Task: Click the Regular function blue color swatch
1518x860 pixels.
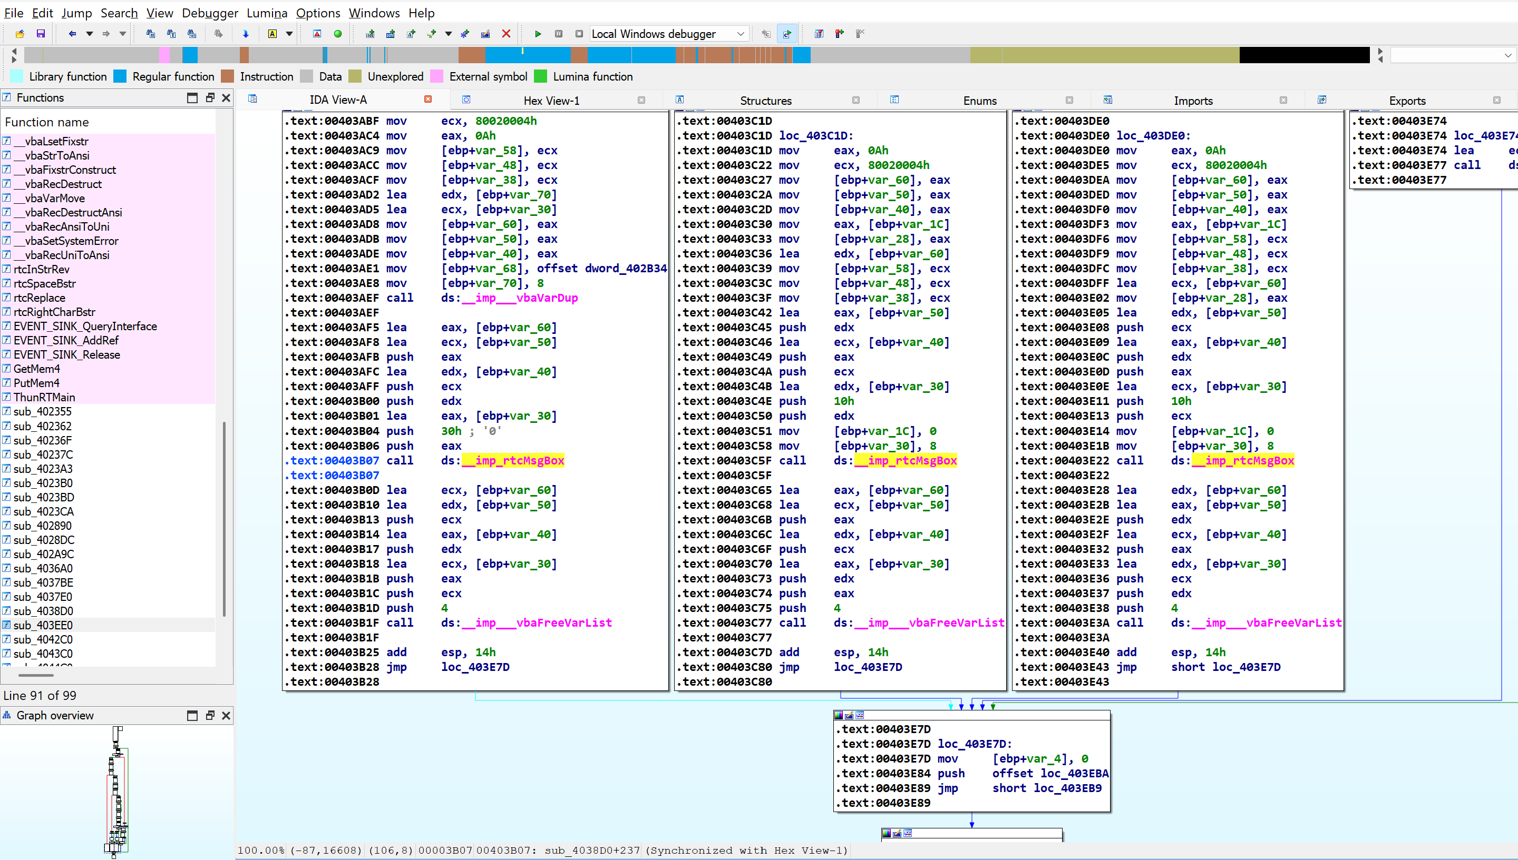Action: pyautogui.click(x=120, y=76)
